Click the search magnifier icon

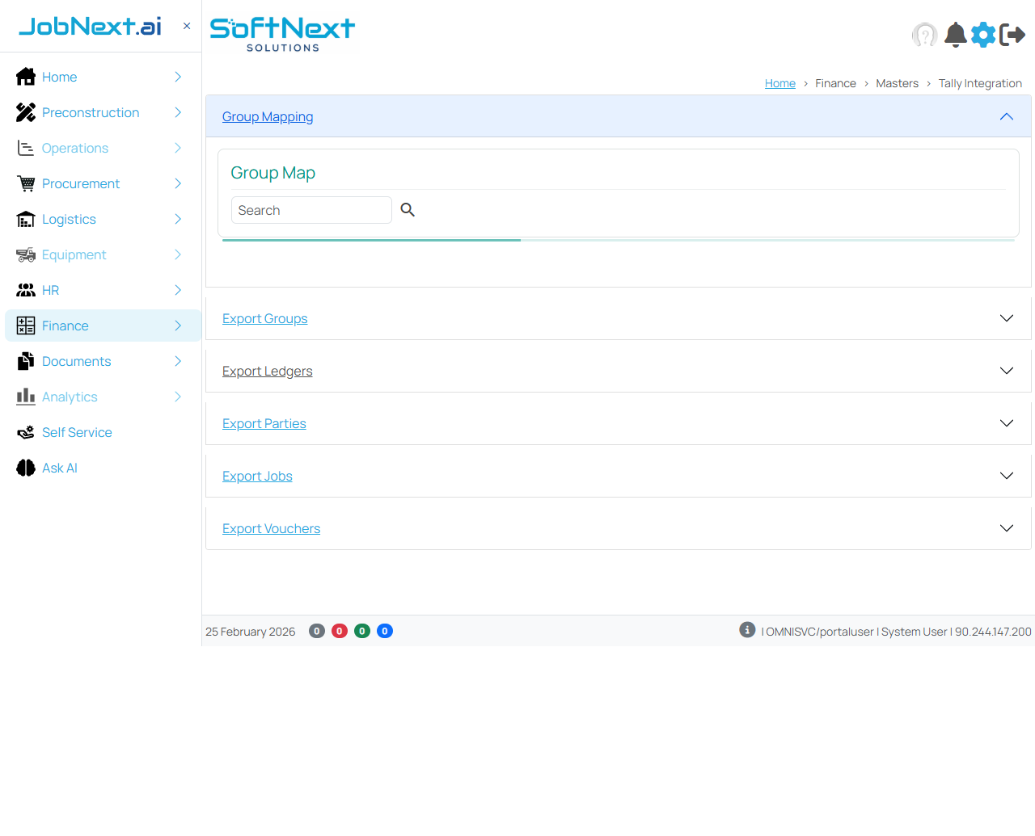[408, 210]
